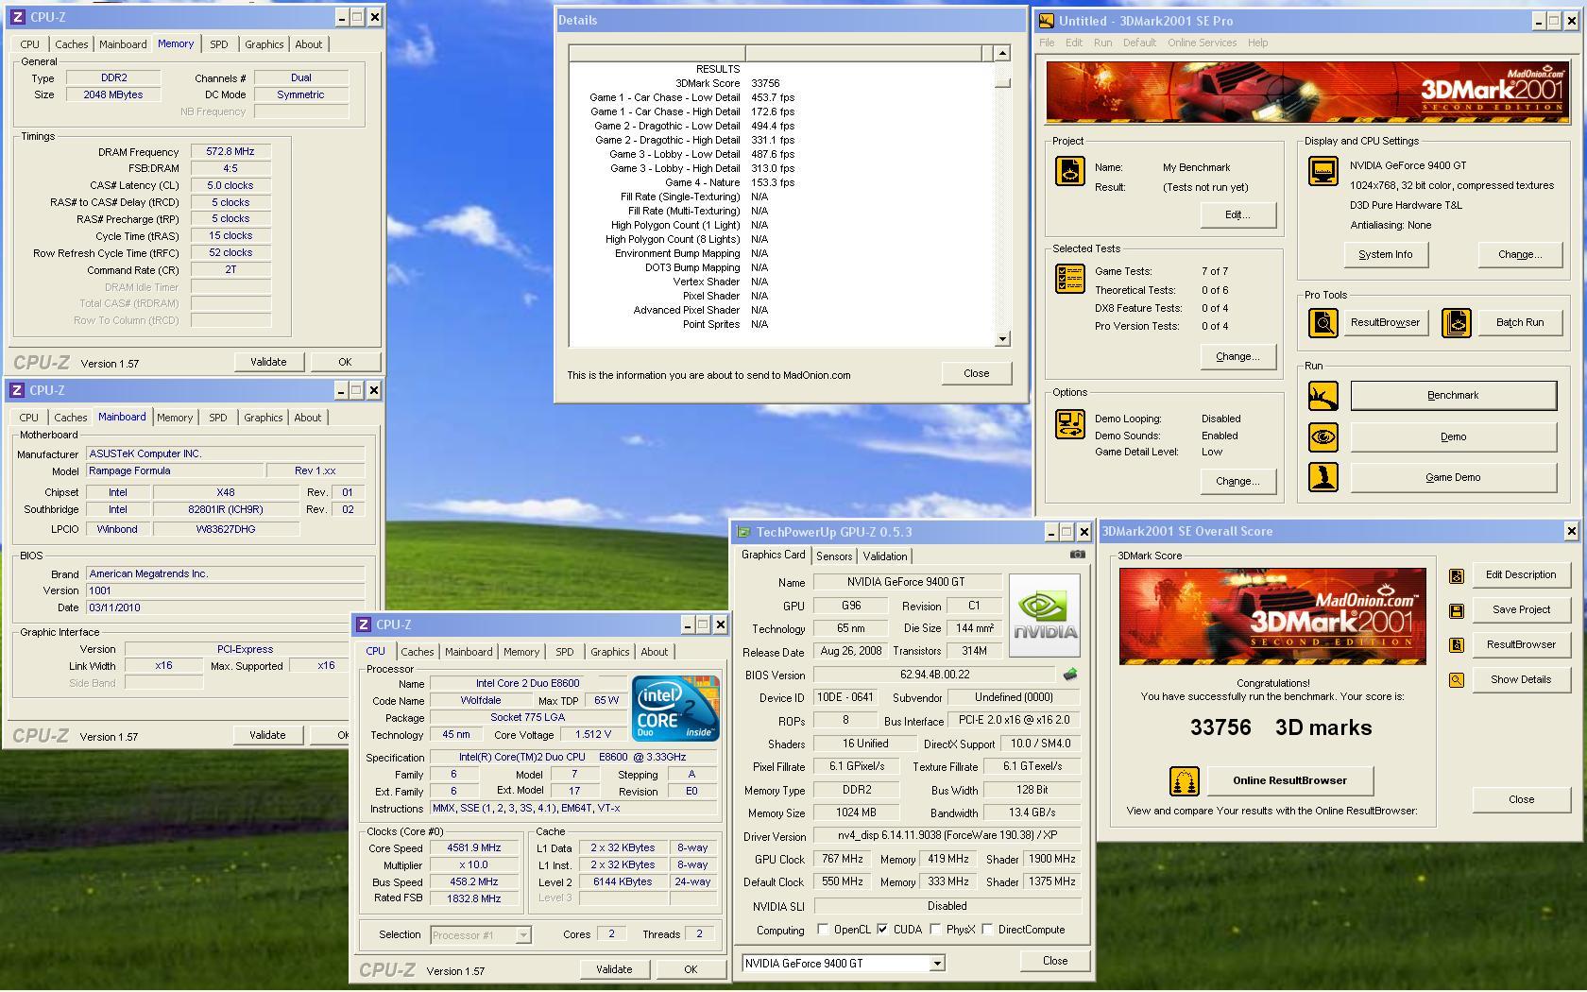The height and width of the screenshot is (992, 1587).
Task: Switch to SPD tab in memory CPU-Z window
Action: pyautogui.click(x=218, y=44)
